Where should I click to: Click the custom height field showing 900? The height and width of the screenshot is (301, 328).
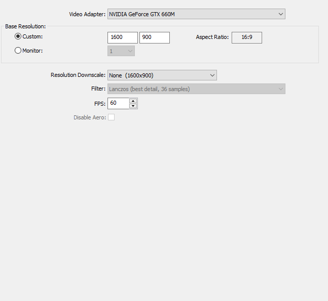point(155,37)
